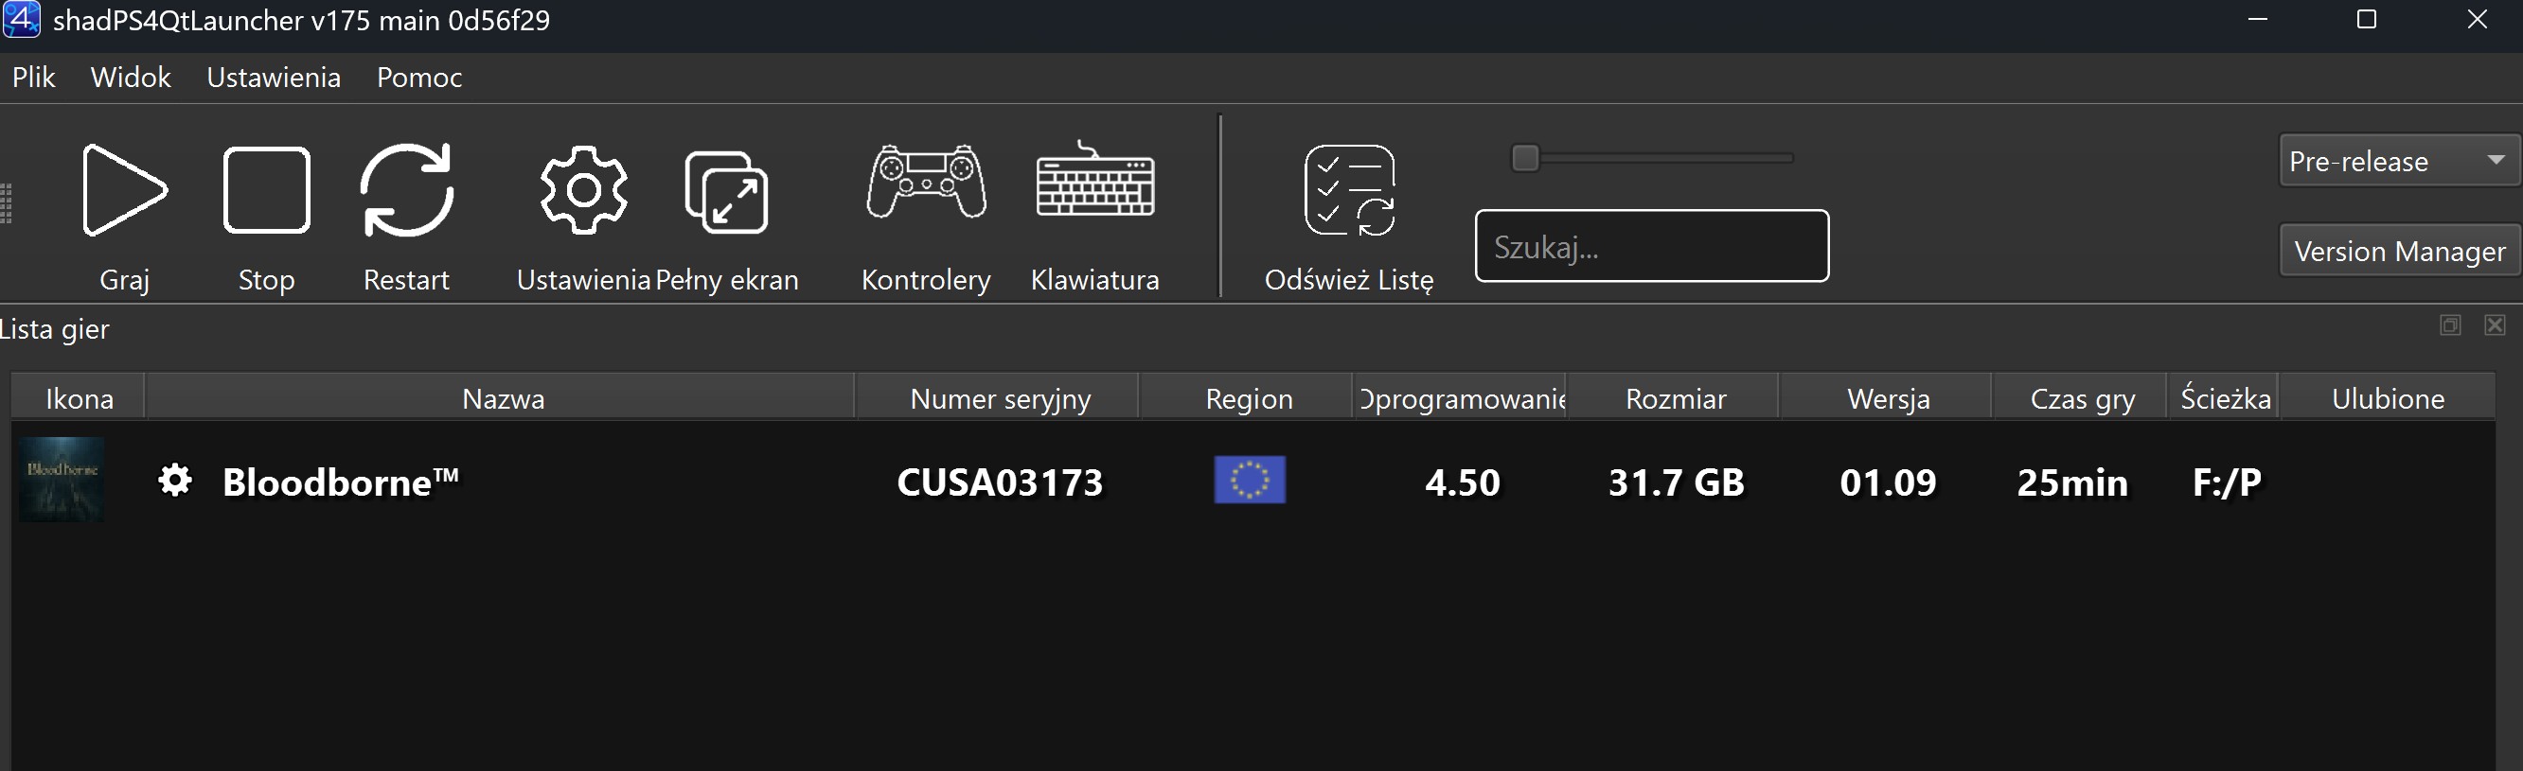Click the icon size slider handle

tap(1525, 158)
